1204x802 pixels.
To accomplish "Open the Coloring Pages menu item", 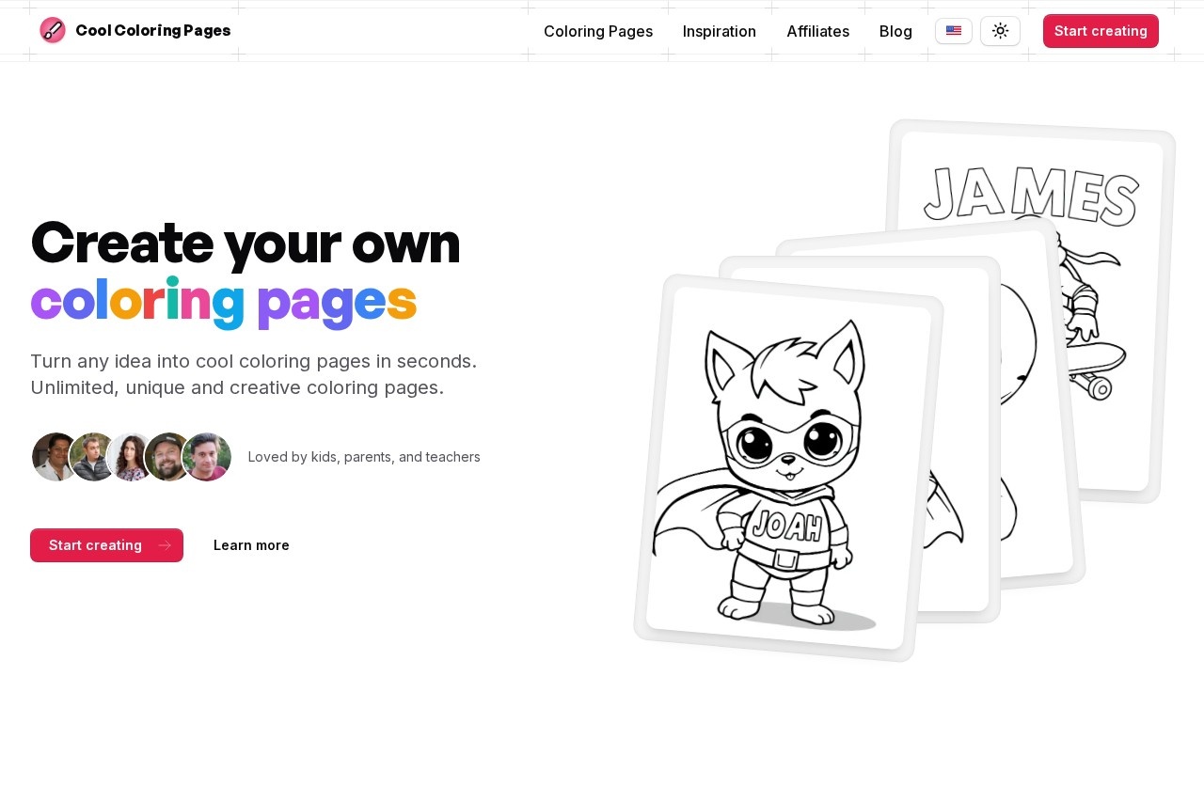I will [x=597, y=31].
